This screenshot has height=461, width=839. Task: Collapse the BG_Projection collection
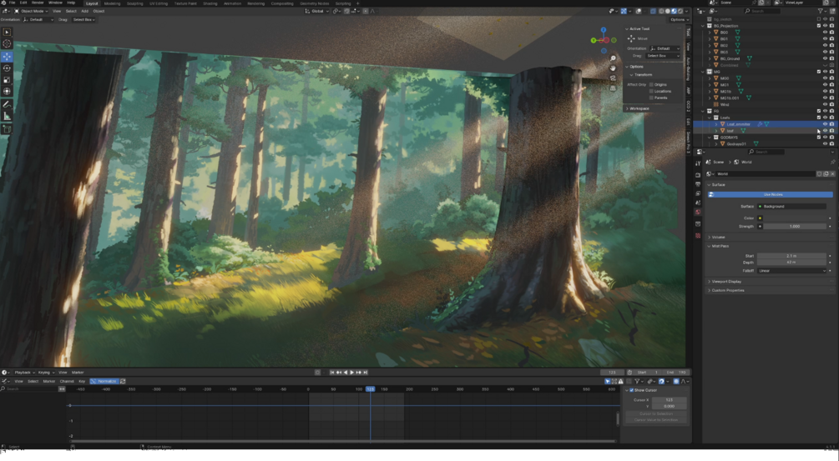[704, 26]
